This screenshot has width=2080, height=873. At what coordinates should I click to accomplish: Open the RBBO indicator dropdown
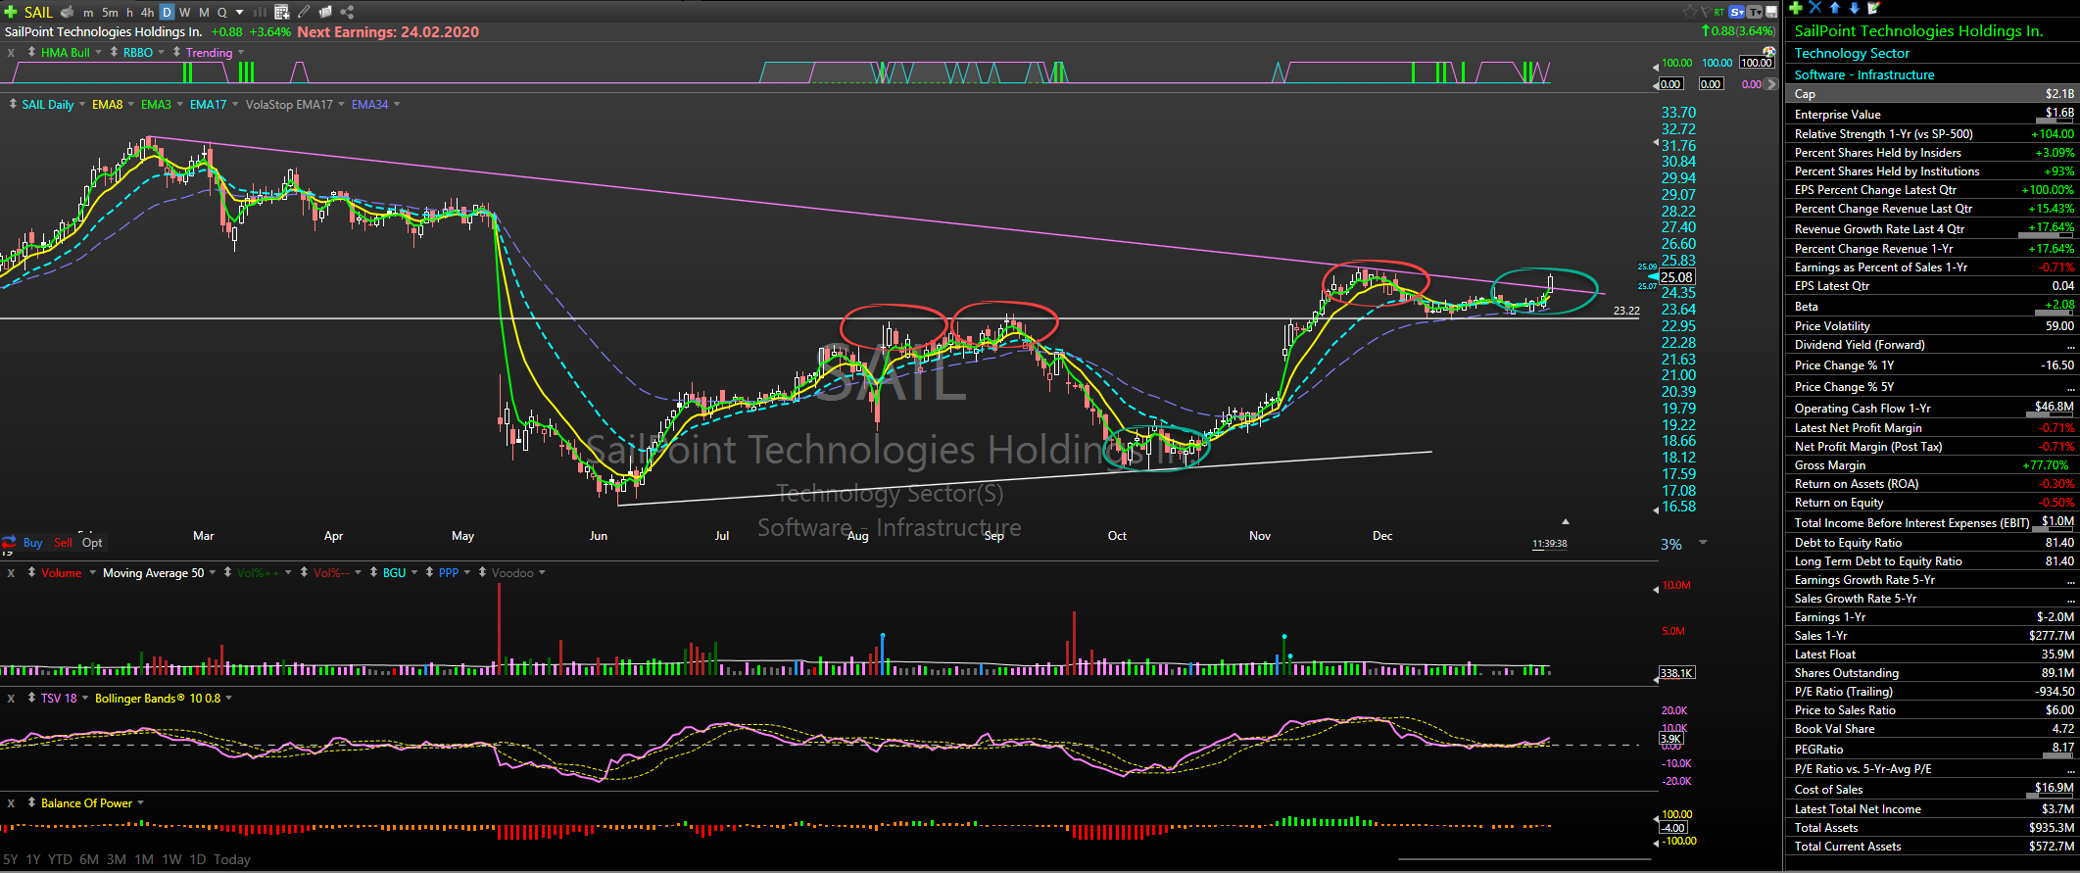[162, 52]
